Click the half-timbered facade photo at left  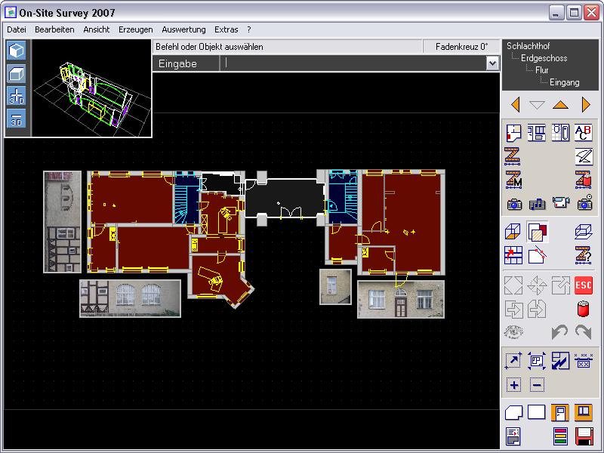click(63, 222)
